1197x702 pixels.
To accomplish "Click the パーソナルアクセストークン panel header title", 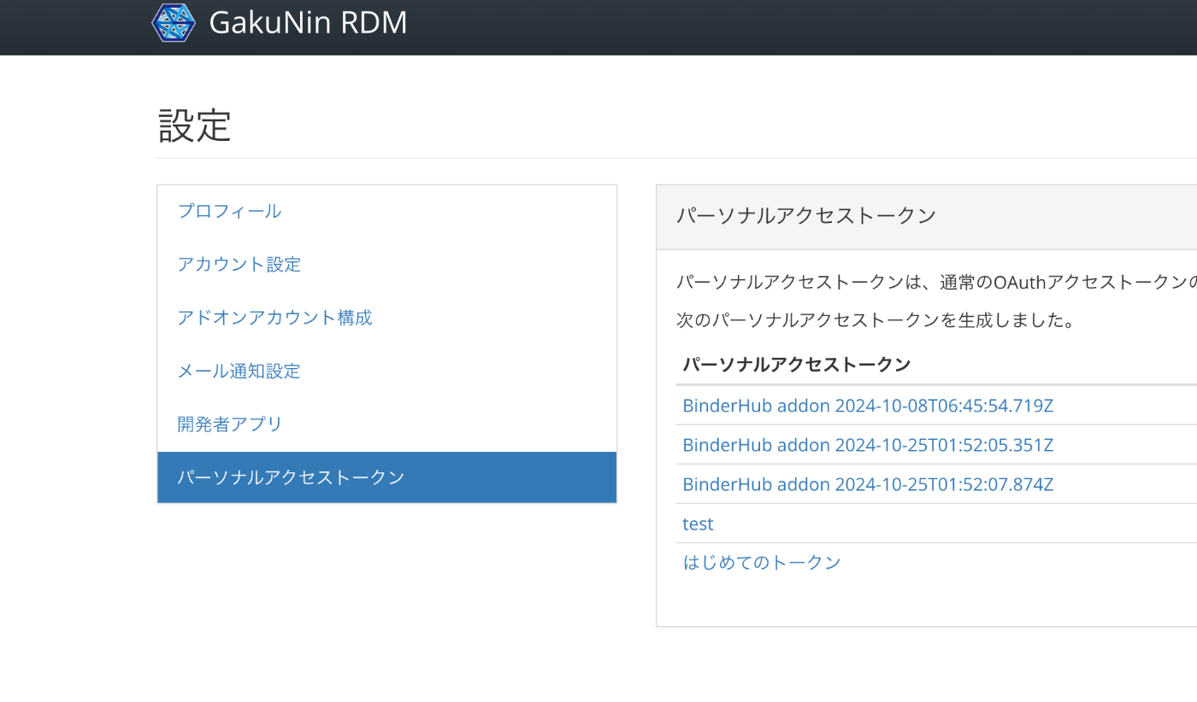I will tap(806, 215).
